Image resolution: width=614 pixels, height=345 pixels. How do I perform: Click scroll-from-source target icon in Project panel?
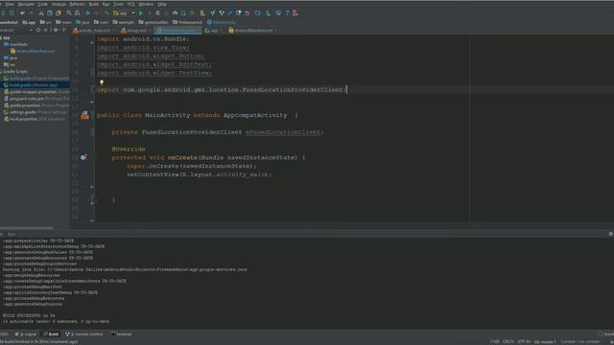tap(38, 30)
